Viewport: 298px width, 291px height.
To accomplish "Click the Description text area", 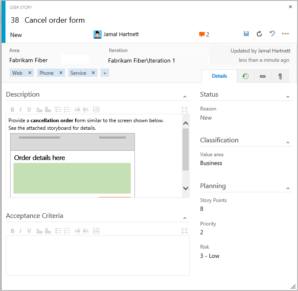I will coord(94,156).
